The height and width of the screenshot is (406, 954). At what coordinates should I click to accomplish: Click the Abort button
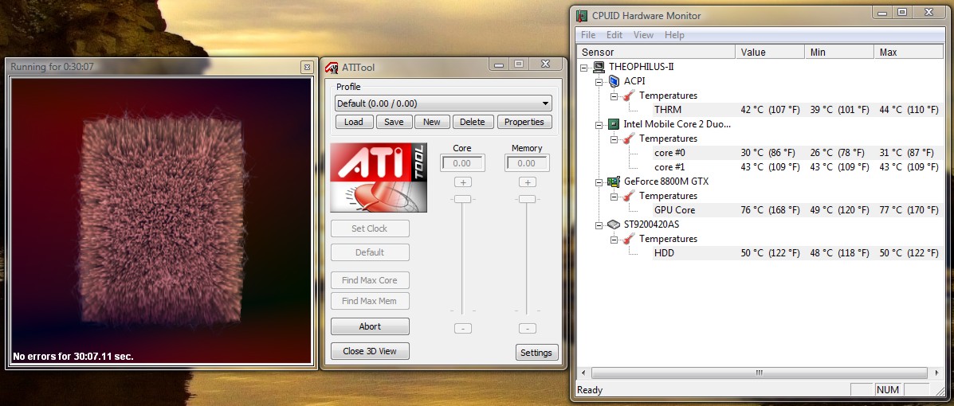370,326
